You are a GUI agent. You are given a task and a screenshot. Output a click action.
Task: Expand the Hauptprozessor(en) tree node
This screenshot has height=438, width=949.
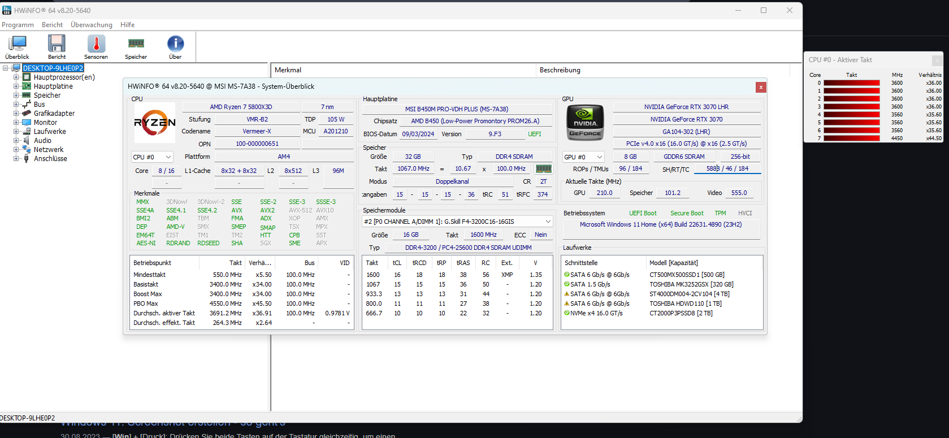pos(16,77)
